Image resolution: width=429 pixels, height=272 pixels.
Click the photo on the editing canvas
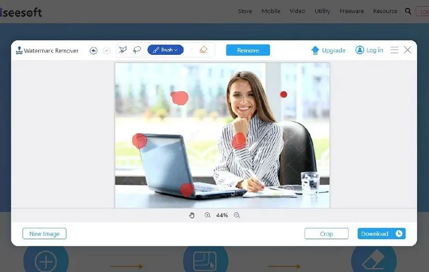pyautogui.click(x=222, y=135)
